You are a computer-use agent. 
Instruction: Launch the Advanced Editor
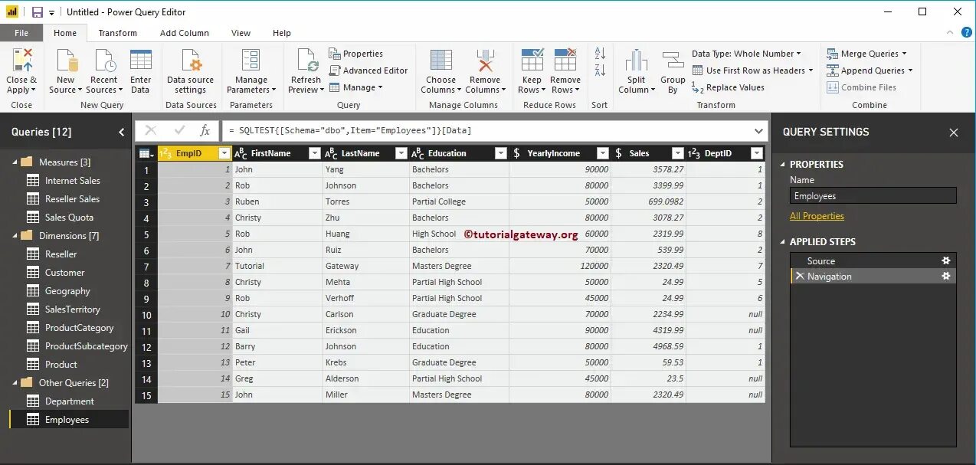(x=368, y=70)
